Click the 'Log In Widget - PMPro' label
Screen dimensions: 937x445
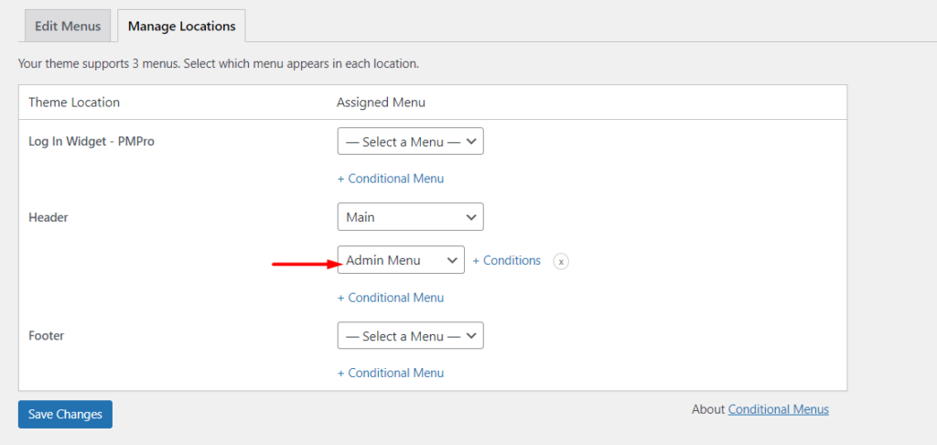[92, 142]
